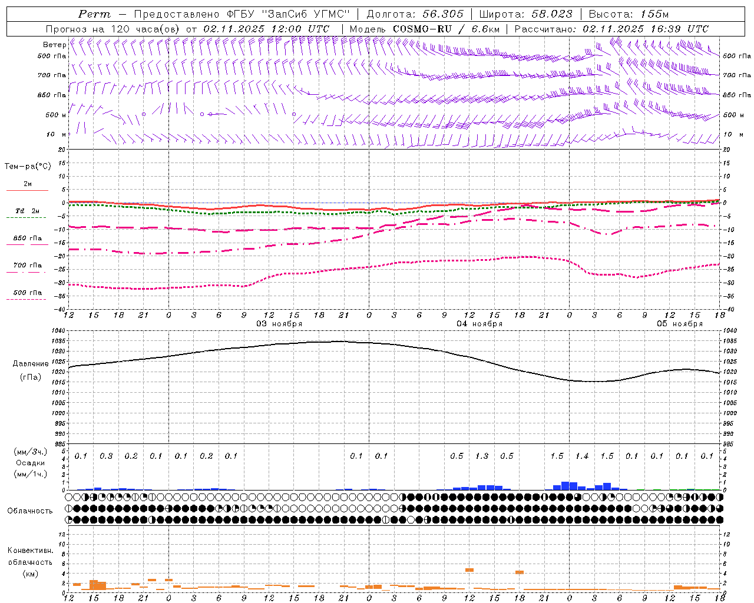Click the '1.3' precipitation amount value
Screen dimensions: 754x603
pos(482,456)
